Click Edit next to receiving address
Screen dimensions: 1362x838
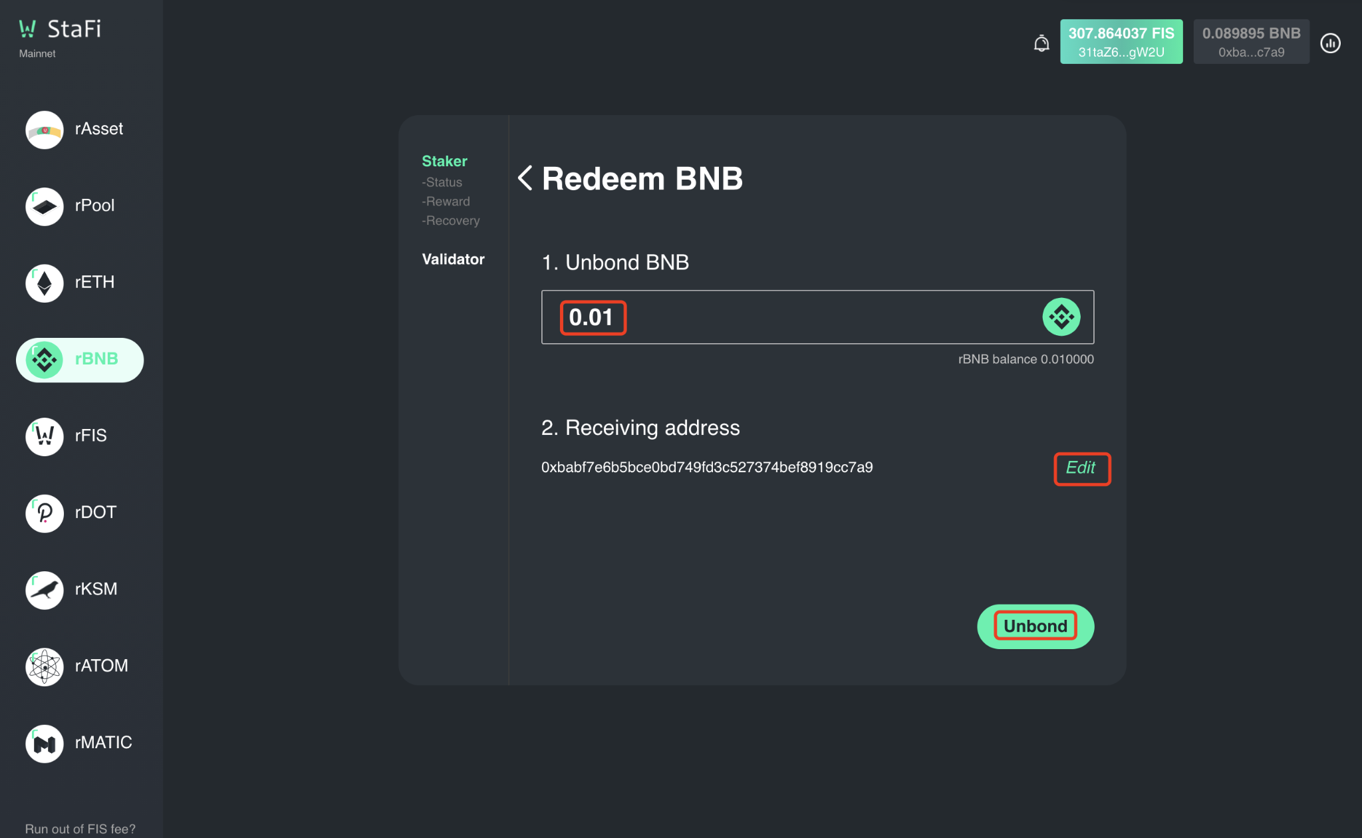click(x=1081, y=468)
